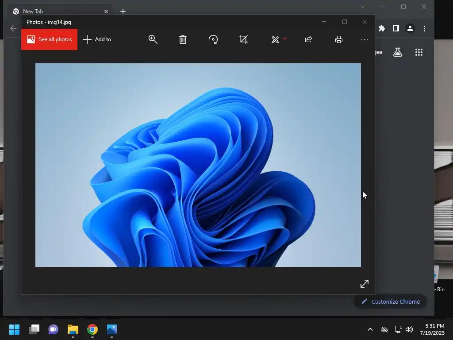This screenshot has height=340, width=453.
Task: Open a new Chrome tab with plus
Action: pyautogui.click(x=123, y=12)
